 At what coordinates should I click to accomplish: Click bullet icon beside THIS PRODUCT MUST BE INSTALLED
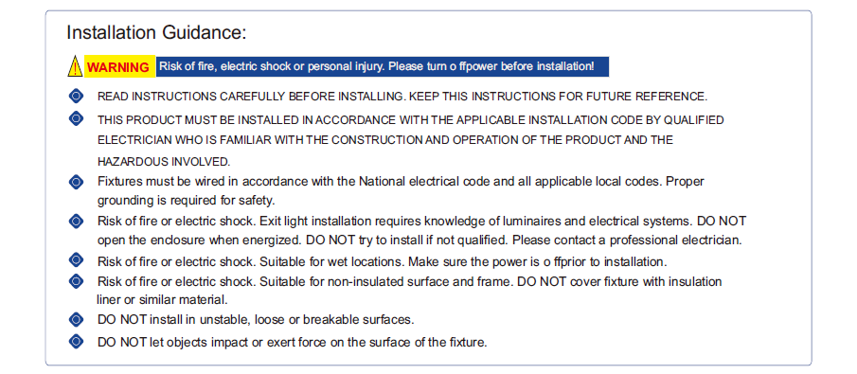77,118
